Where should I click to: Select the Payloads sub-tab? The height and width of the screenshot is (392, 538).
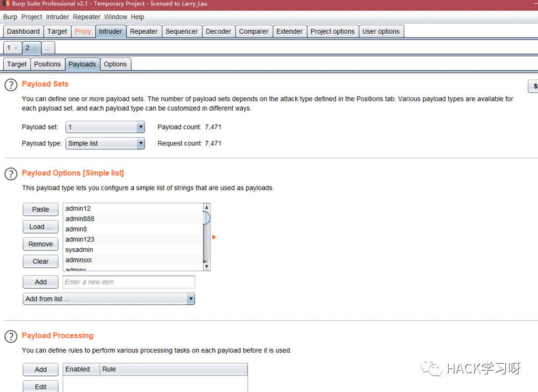pos(82,64)
